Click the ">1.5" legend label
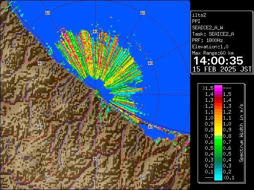 tap(208, 88)
